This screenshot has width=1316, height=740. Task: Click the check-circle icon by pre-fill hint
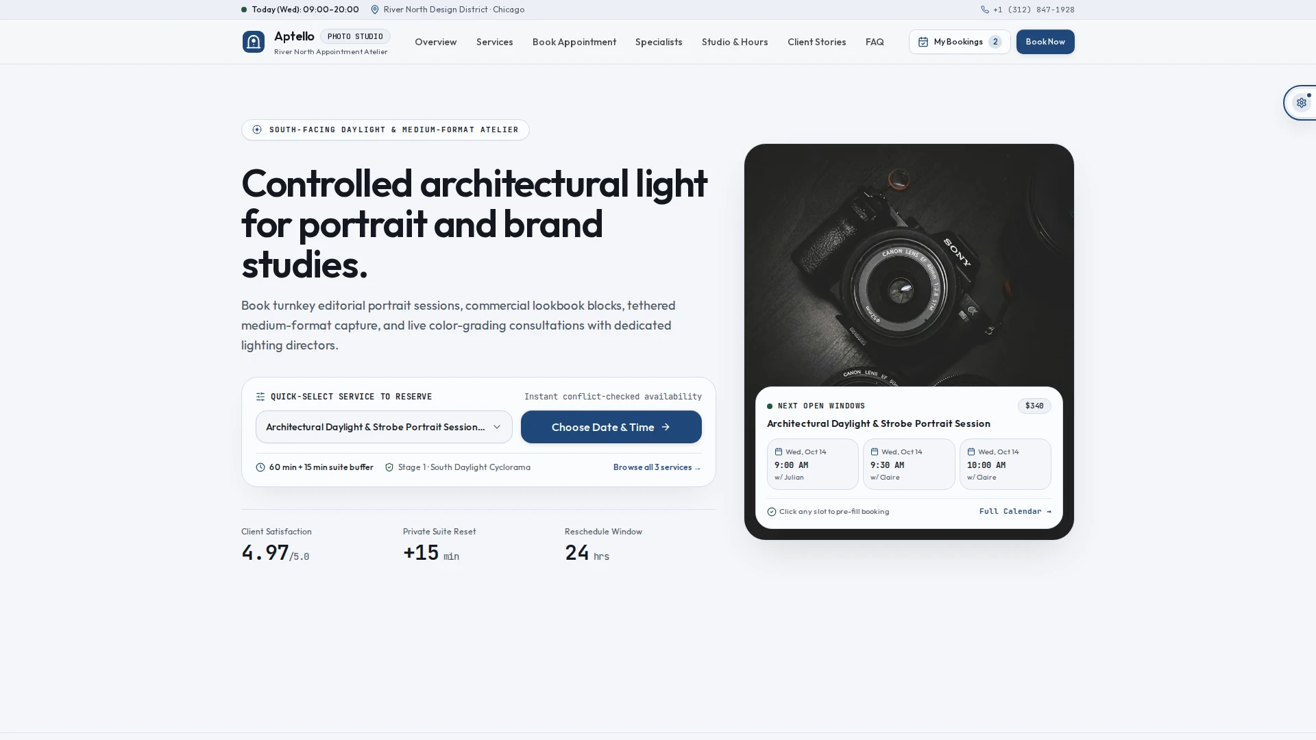772,512
